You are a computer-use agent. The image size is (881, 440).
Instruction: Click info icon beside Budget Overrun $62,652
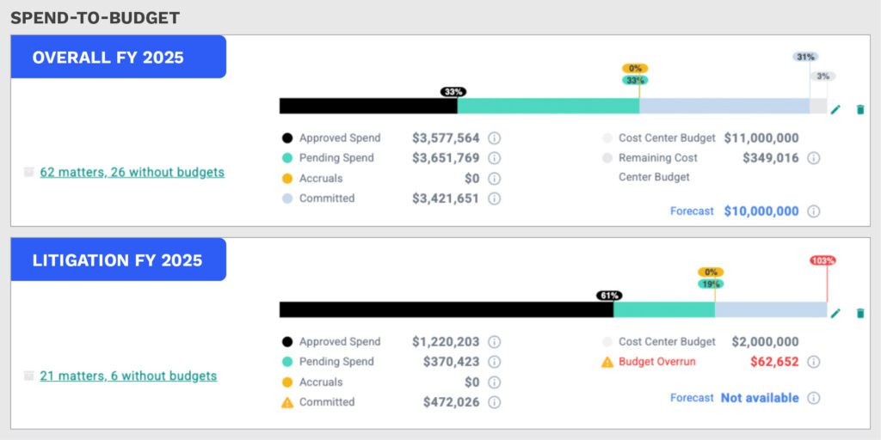(x=814, y=362)
